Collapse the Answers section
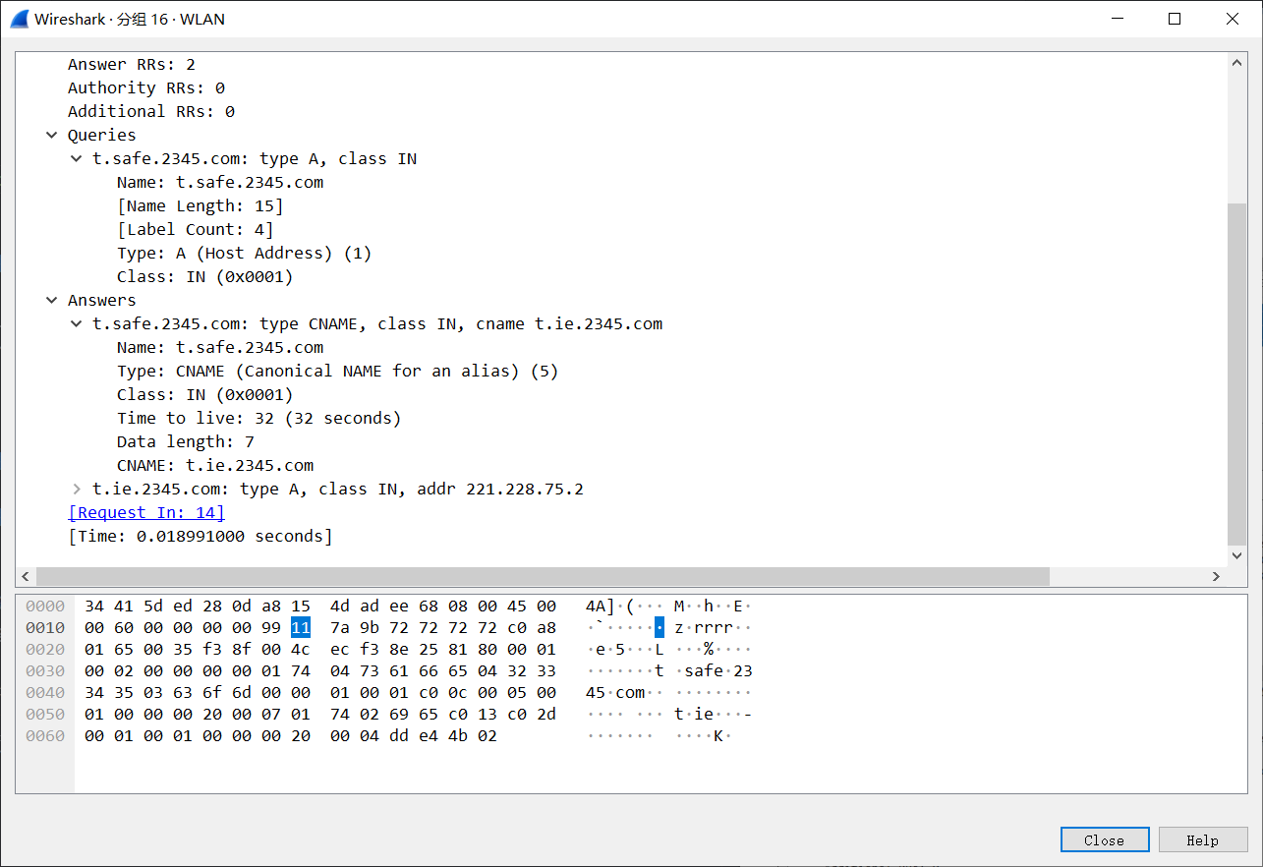 pos(52,301)
